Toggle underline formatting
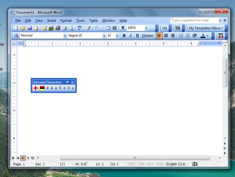 point(137,35)
